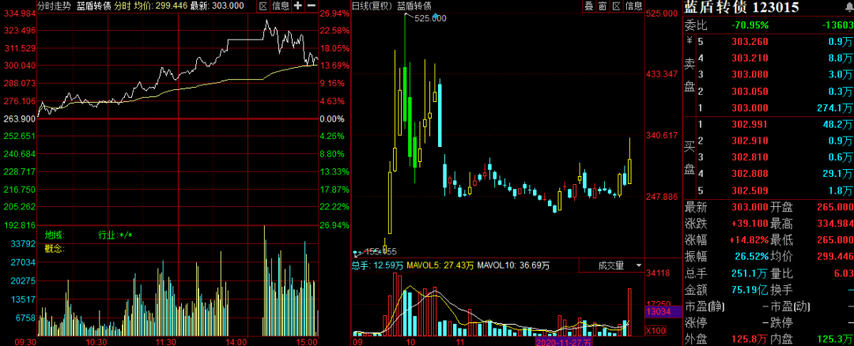The width and height of the screenshot is (854, 346).
Task: Click the 涨跌 value +39.100
Action: pyautogui.click(x=749, y=223)
